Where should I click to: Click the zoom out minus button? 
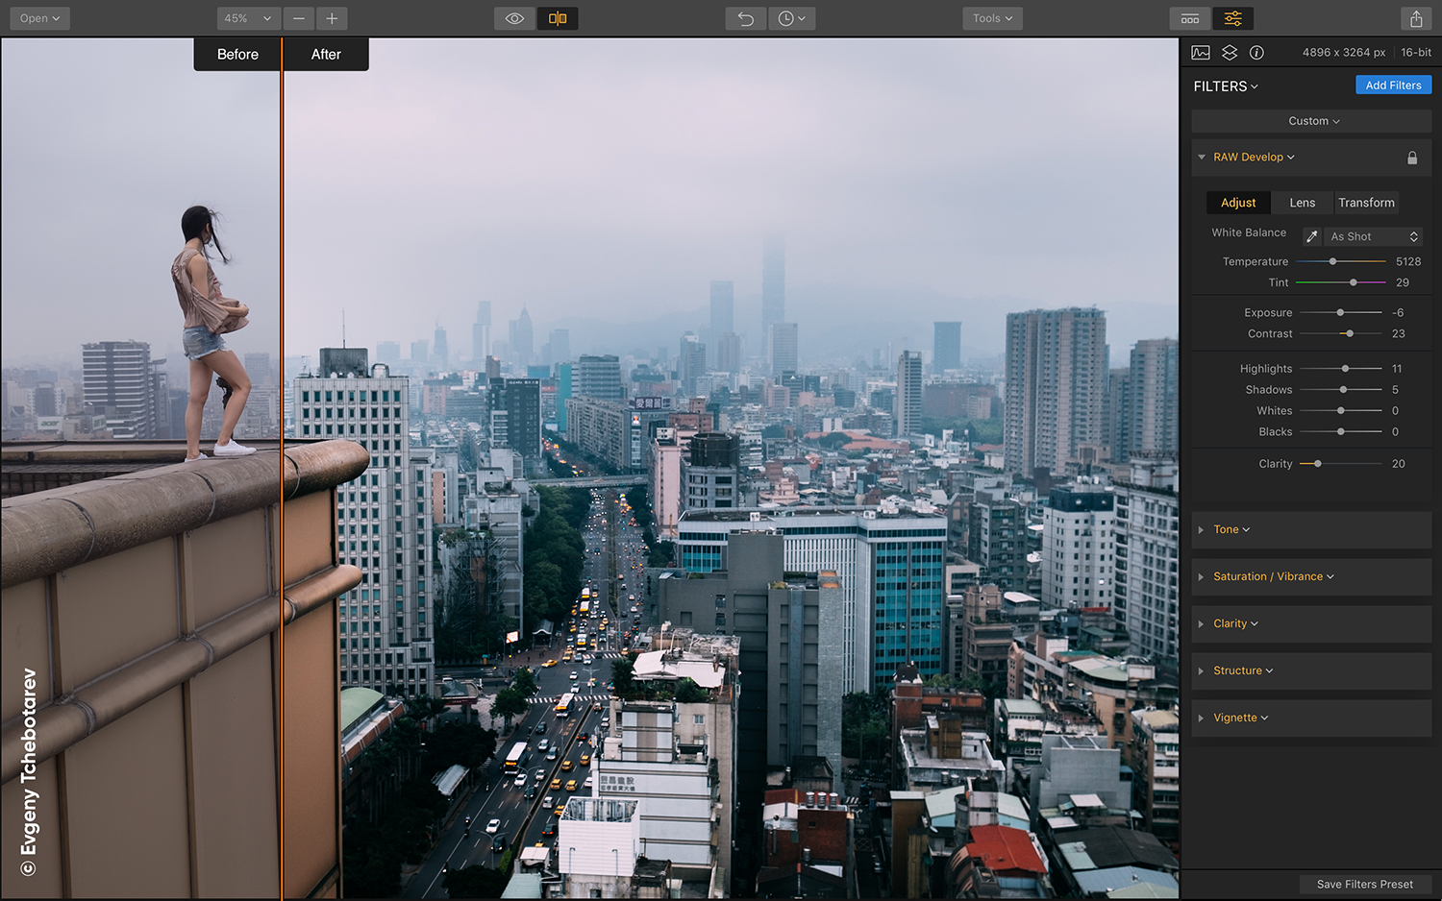(x=299, y=18)
